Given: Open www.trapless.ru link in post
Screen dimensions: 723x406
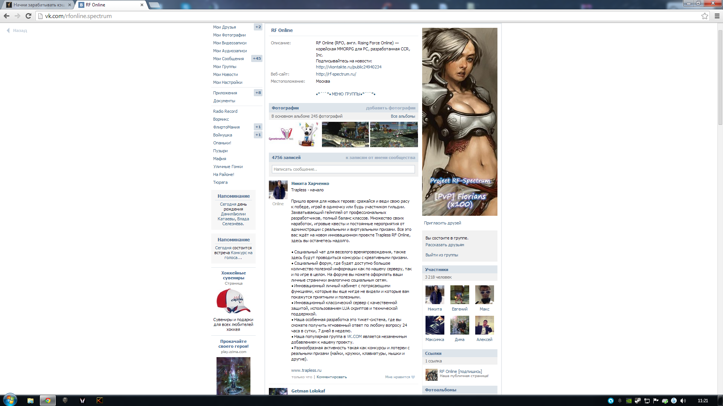Looking at the screenshot, I should tap(306, 370).
